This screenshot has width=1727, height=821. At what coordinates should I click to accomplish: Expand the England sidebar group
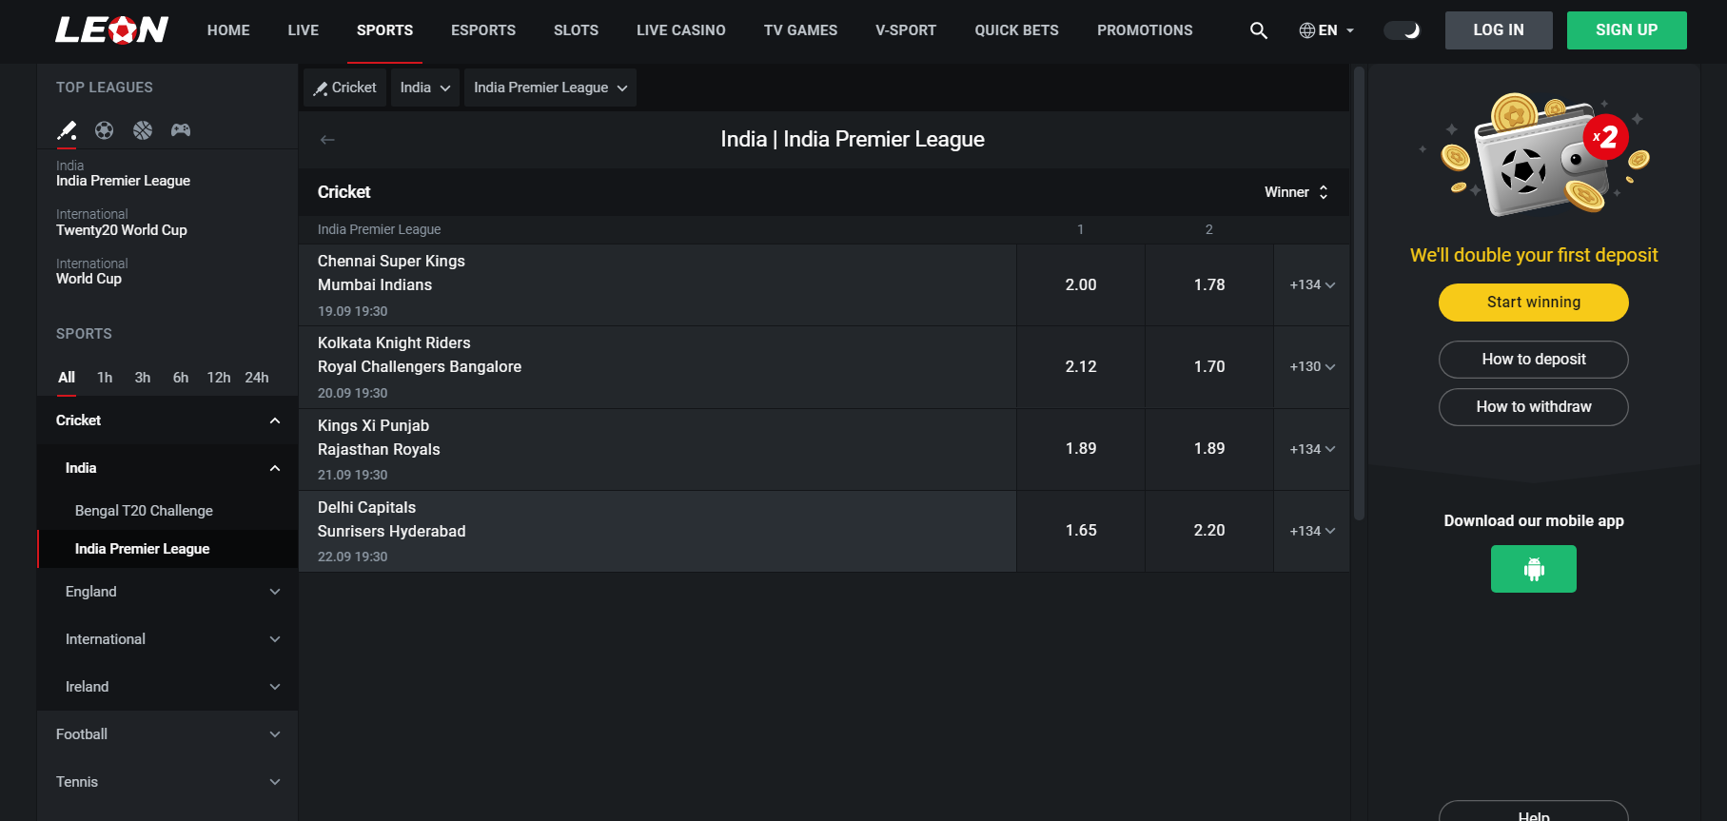pyautogui.click(x=167, y=592)
